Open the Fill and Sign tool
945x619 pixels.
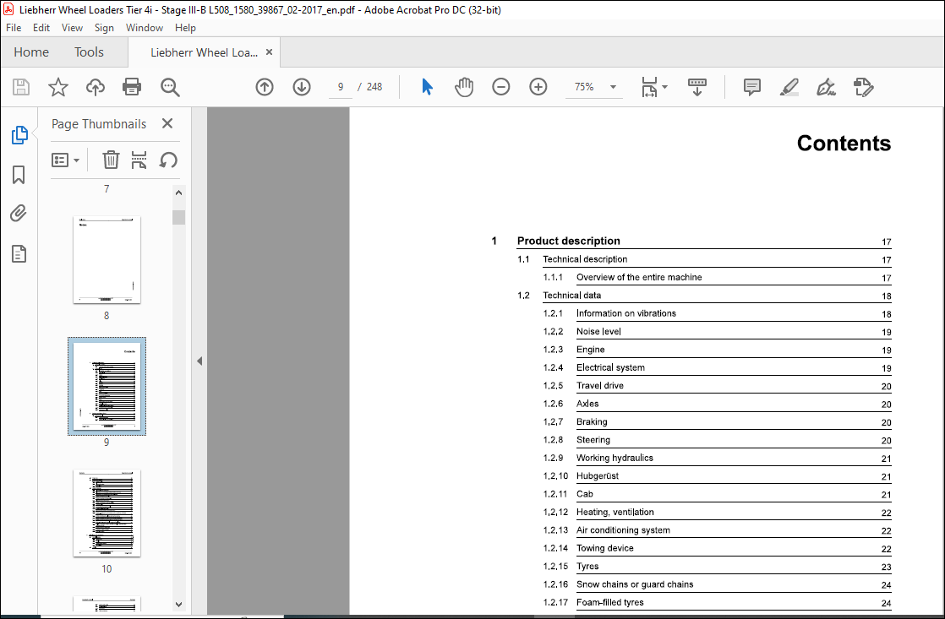(827, 87)
